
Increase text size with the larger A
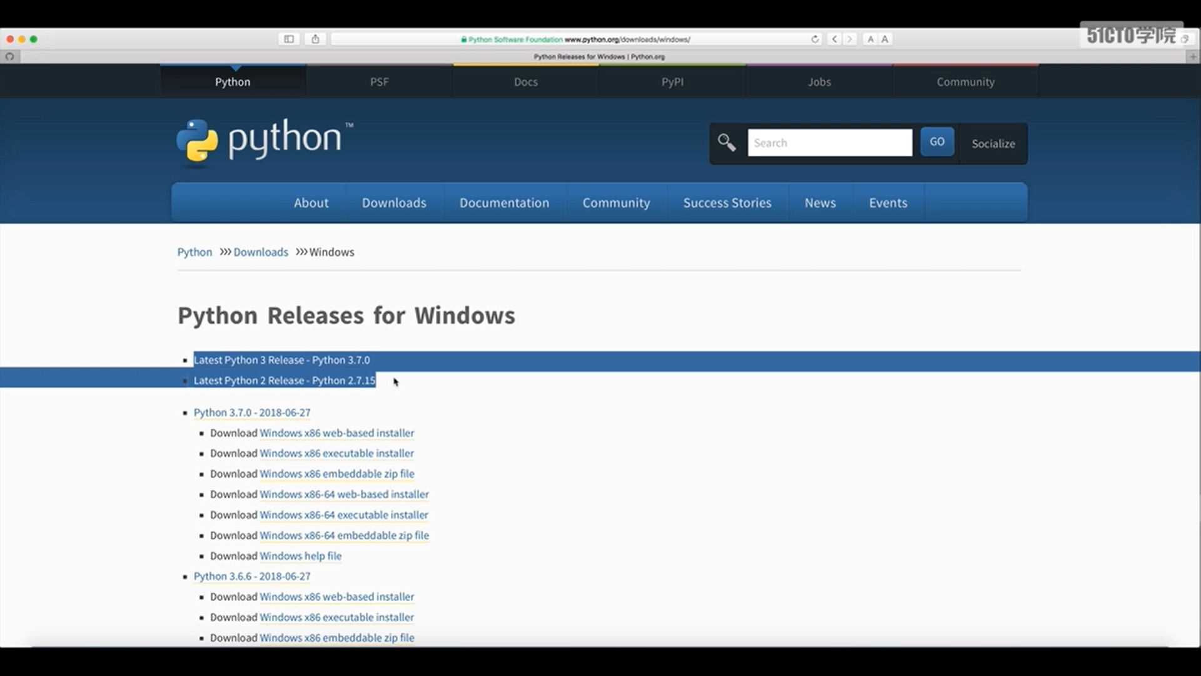[x=885, y=39]
